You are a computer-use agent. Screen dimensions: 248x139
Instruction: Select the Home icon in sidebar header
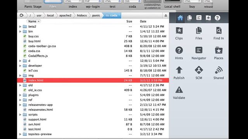pos(180,18)
